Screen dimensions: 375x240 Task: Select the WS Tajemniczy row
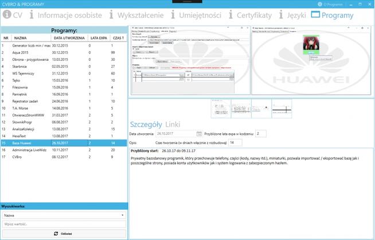tap(64, 73)
